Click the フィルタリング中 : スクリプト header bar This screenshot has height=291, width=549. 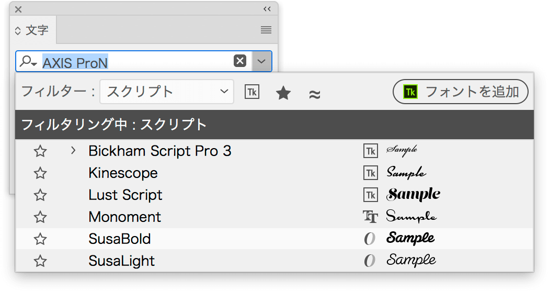tap(274, 125)
